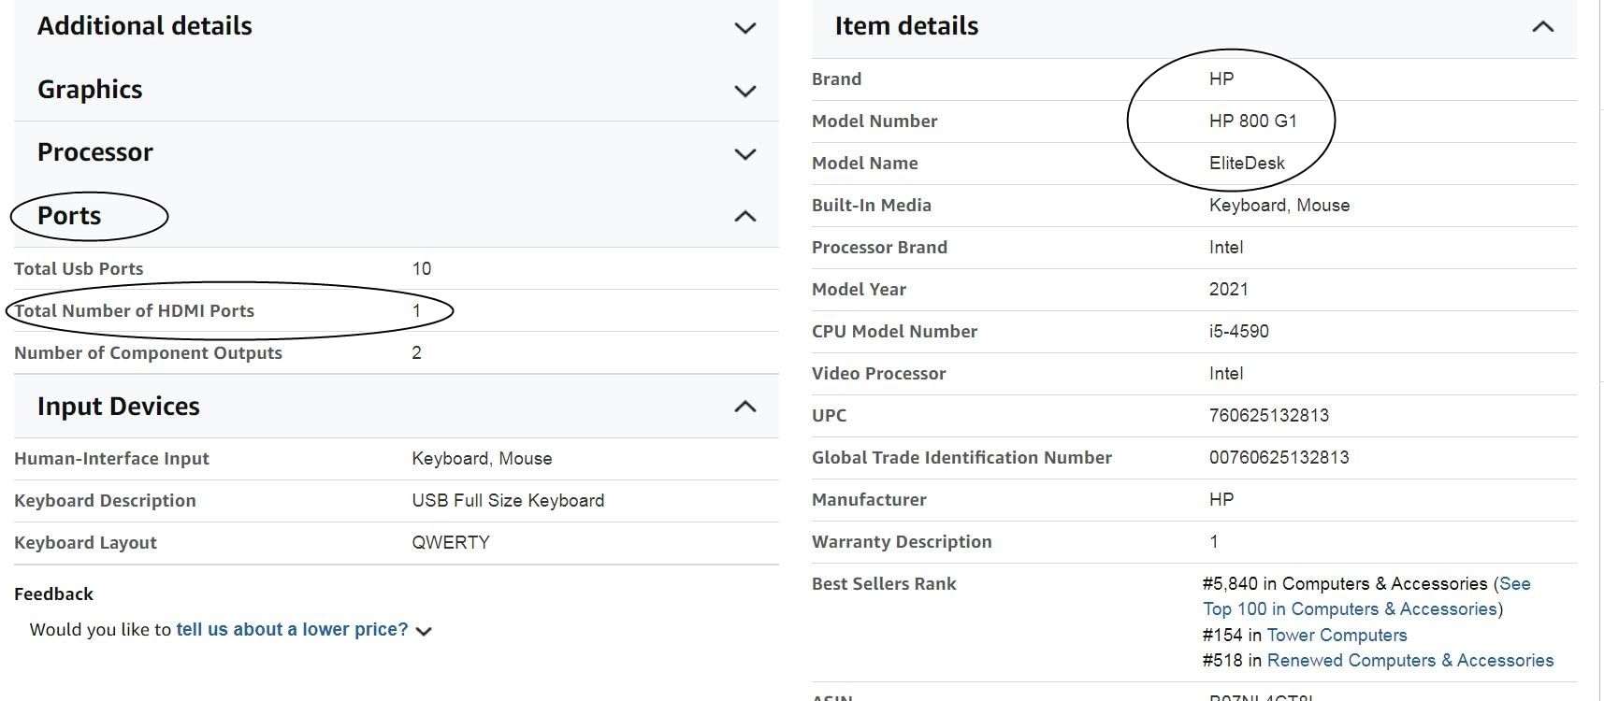Select the Built-In Media label
Screen dimensions: 1604x701
pyautogui.click(x=872, y=205)
